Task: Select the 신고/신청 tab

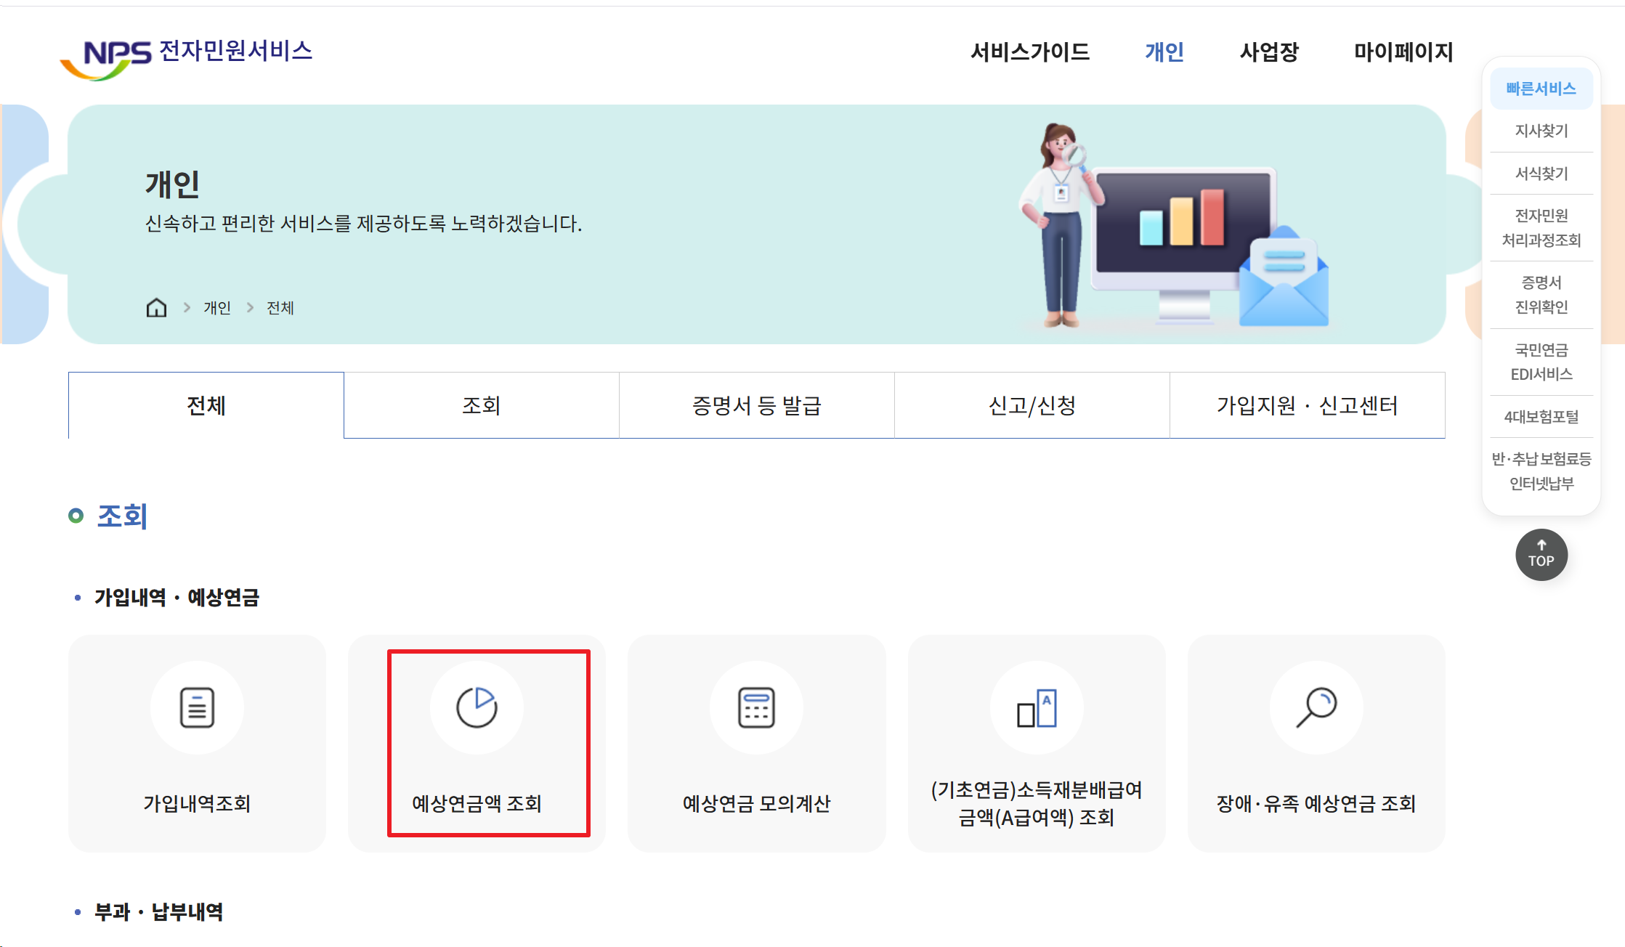Action: (1032, 405)
